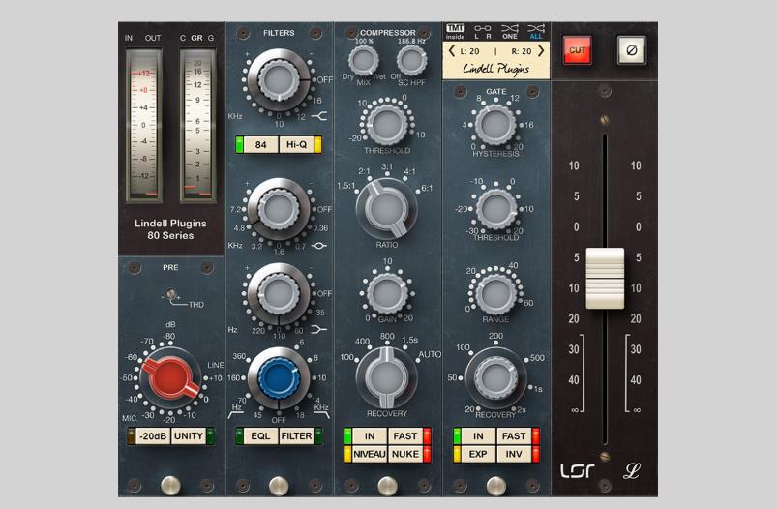Toggle the gate FAST button
This screenshot has height=509, width=778.
pyautogui.click(x=514, y=436)
